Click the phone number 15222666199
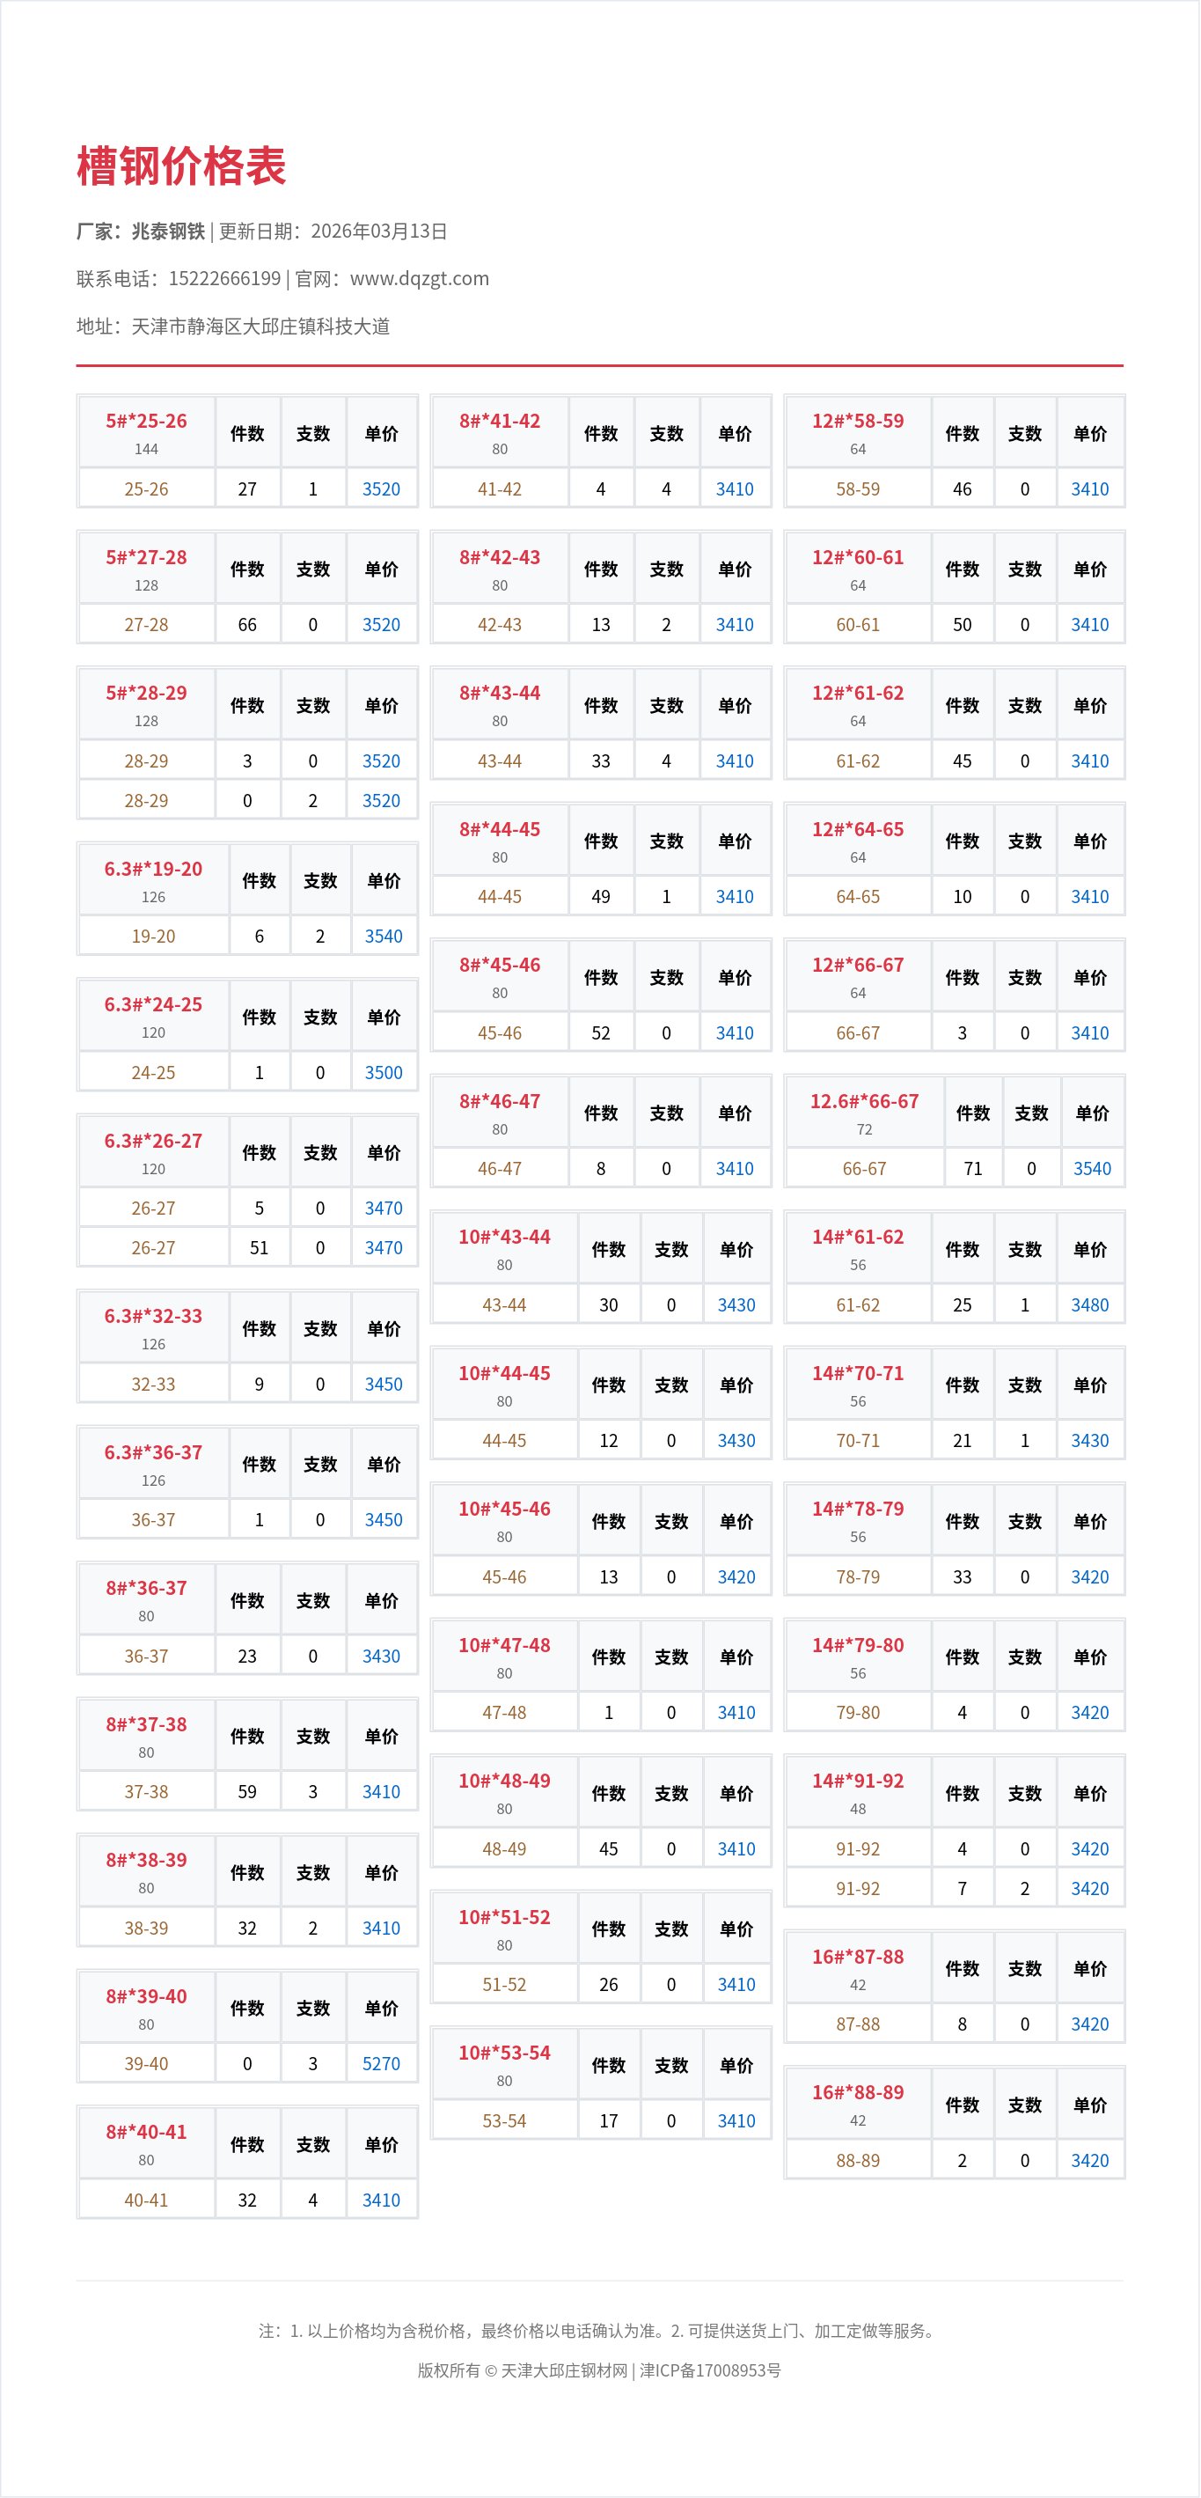Viewport: 1201px width, 2498px height. tap(223, 278)
